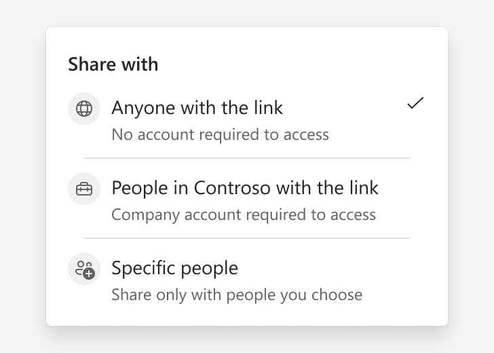Select the Anyone with the link option
Screen dimensions: 494x353
point(247,120)
